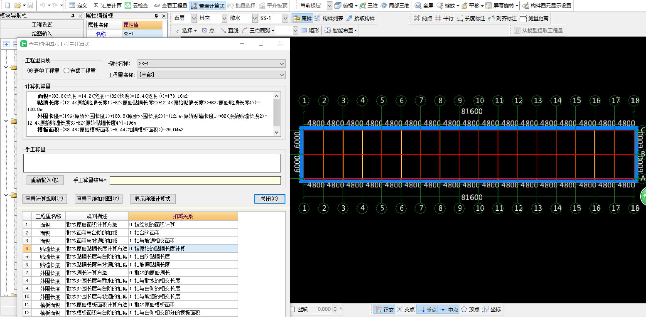Click the 手工算量结果 result field

(x=195, y=180)
